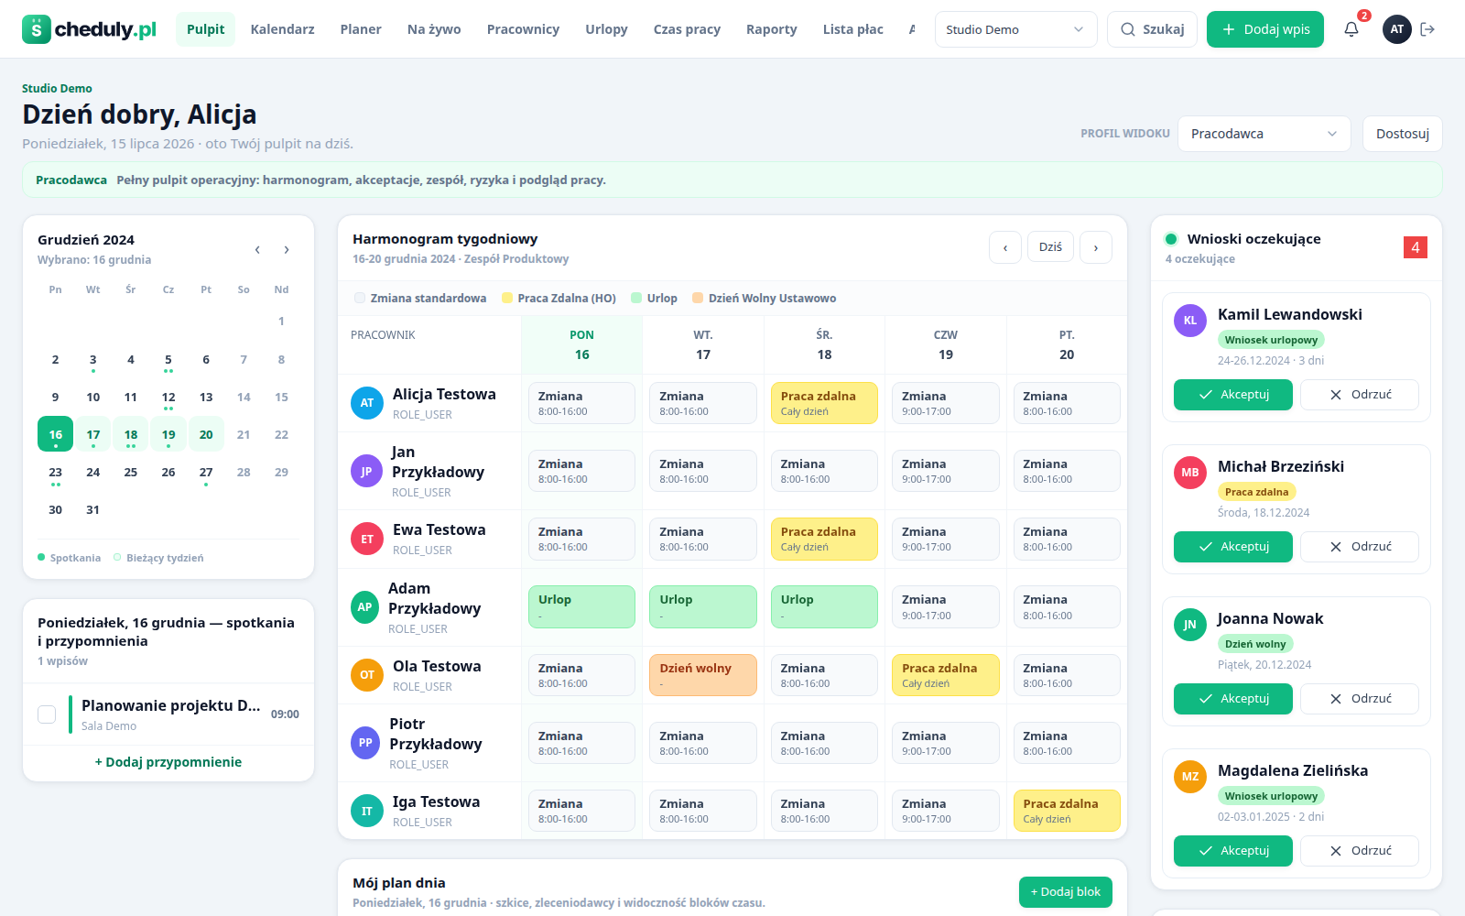Click the PON 16 column header
Image resolution: width=1465 pixels, height=916 pixels.
pyautogui.click(x=582, y=344)
